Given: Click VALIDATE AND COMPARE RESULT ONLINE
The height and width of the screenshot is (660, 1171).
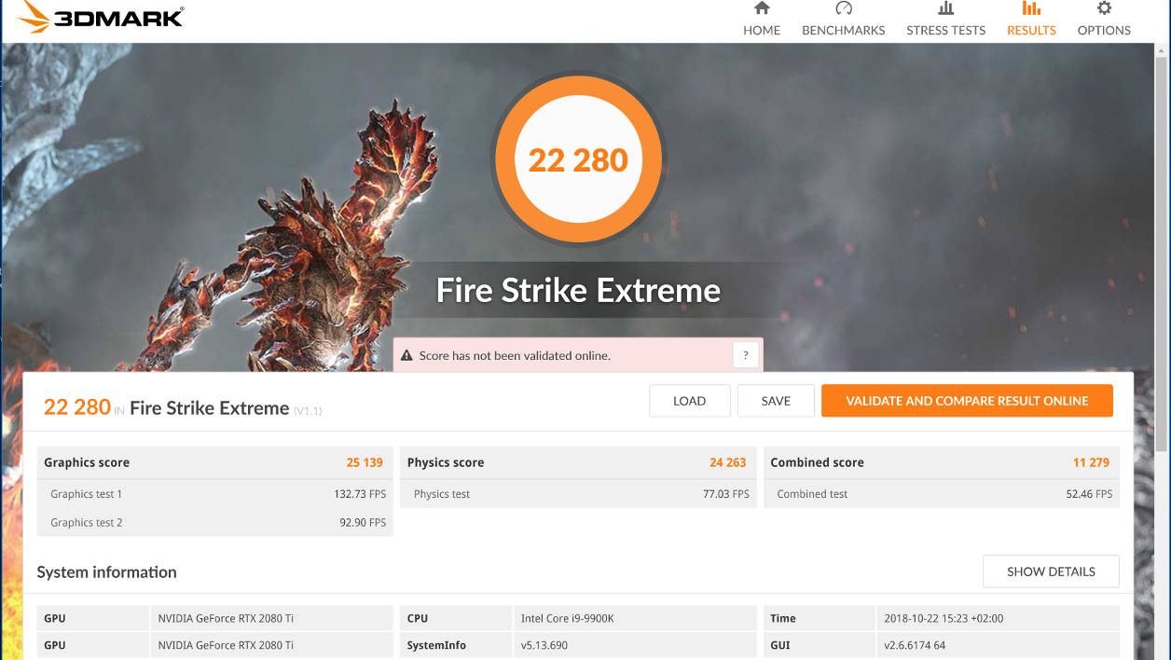Looking at the screenshot, I should tap(967, 401).
